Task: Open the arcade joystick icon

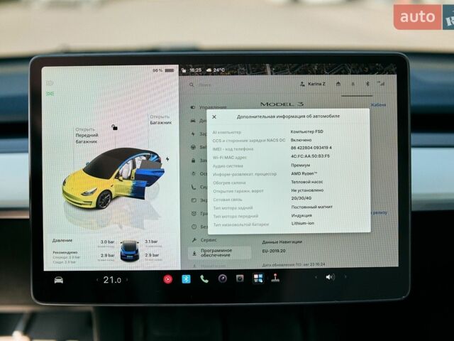Action: [275, 278]
